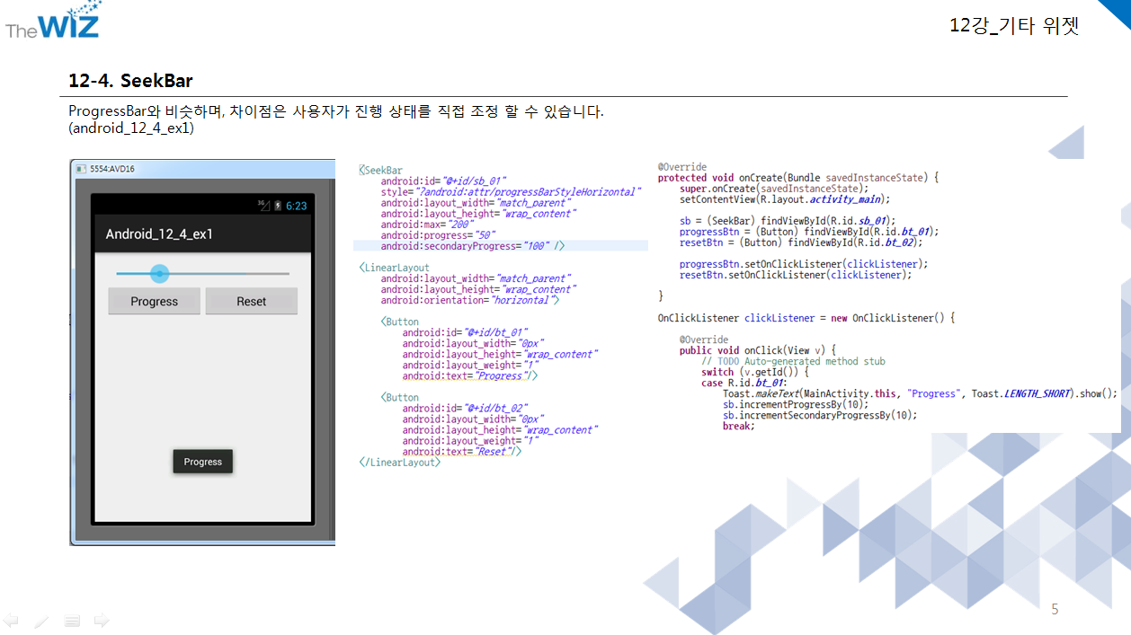Screen dimensions: 1131x635
Task: Click the <LinearLayout opening tag
Action: (x=394, y=268)
